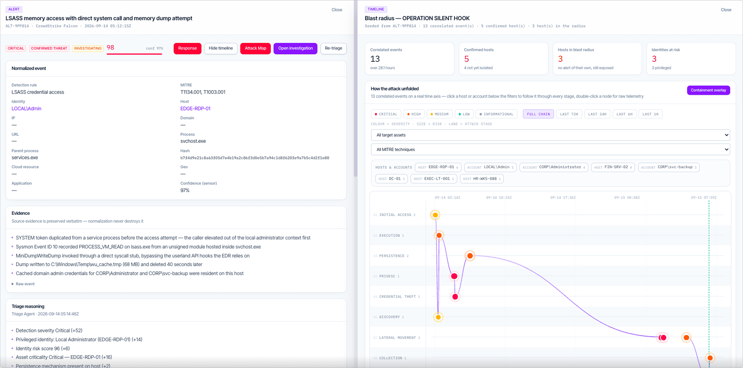Select the red Privesc event node
The height and width of the screenshot is (368, 743).
pyautogui.click(x=454, y=276)
